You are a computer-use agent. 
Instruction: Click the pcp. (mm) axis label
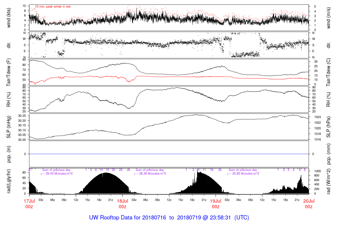(x=329, y=154)
